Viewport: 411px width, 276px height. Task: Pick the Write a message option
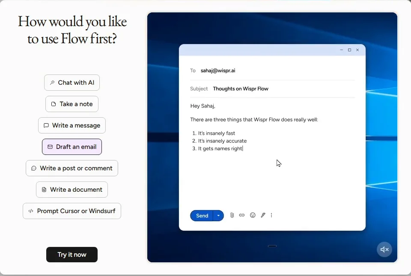[x=72, y=125]
